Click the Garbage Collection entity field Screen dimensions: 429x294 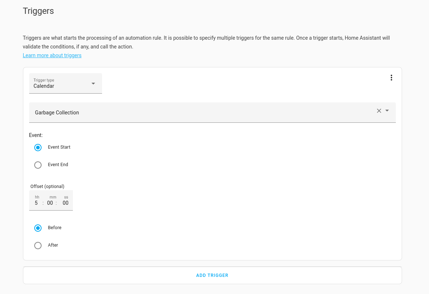pyautogui.click(x=146, y=112)
